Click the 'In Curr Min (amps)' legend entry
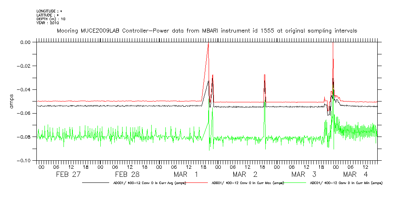408x203 pixels. coord(346,183)
